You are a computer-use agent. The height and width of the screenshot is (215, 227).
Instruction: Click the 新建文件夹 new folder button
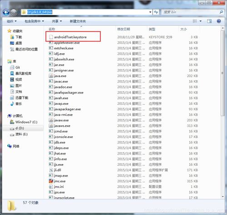point(78,21)
